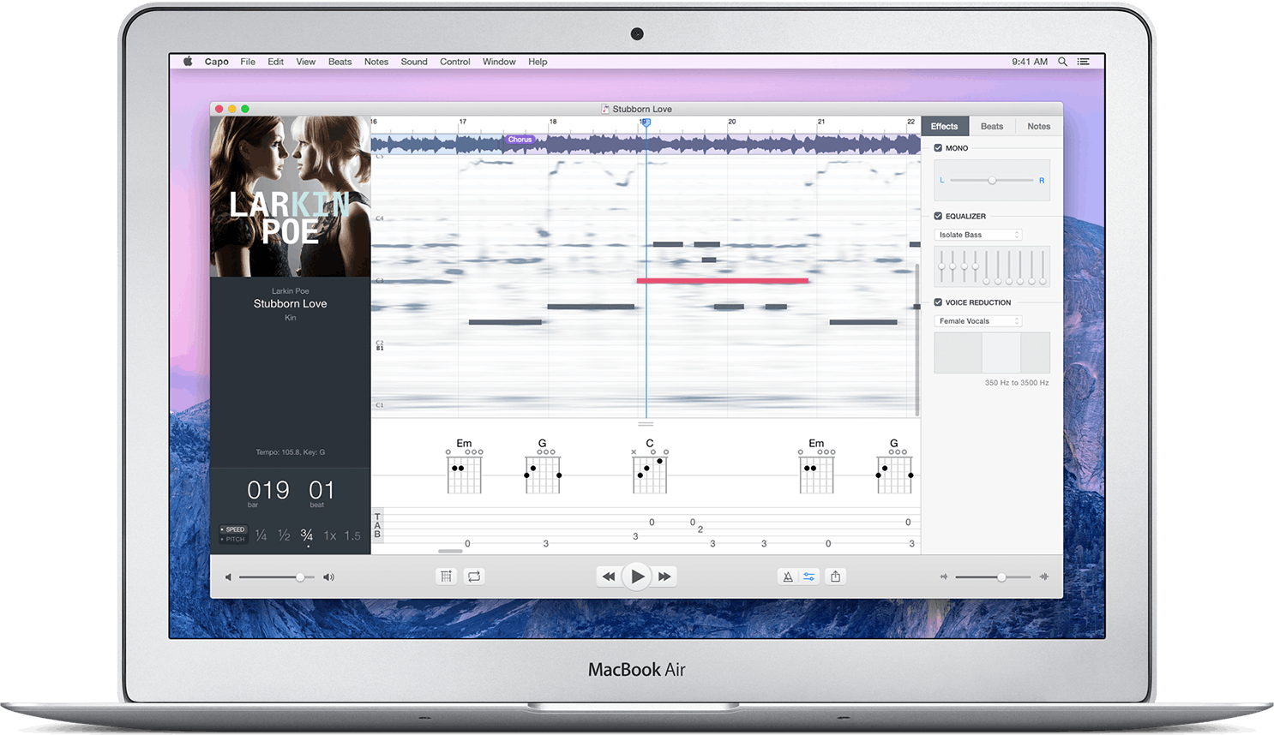1274x735 pixels.
Task: Click the Stubborn Love song title
Action: 290,303
